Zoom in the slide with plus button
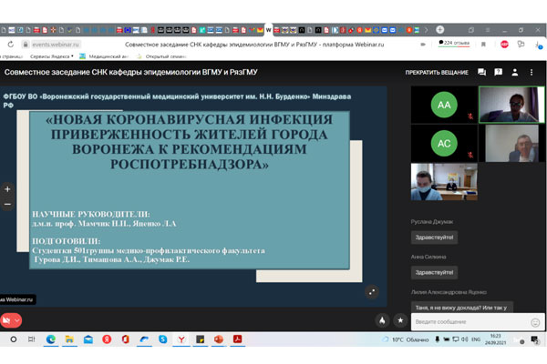The width and height of the screenshot is (547, 364). pos(7,189)
